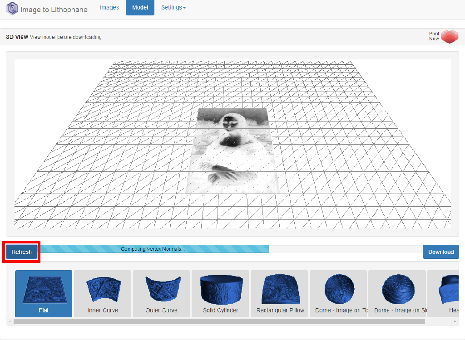Click the Image to Lithophane logo icon
Viewport: 465px width, 340px height.
point(12,8)
